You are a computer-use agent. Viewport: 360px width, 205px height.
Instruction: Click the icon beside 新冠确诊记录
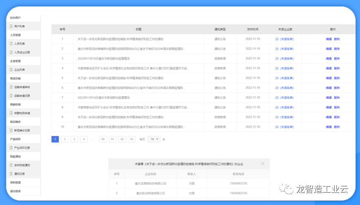[x=11, y=130]
